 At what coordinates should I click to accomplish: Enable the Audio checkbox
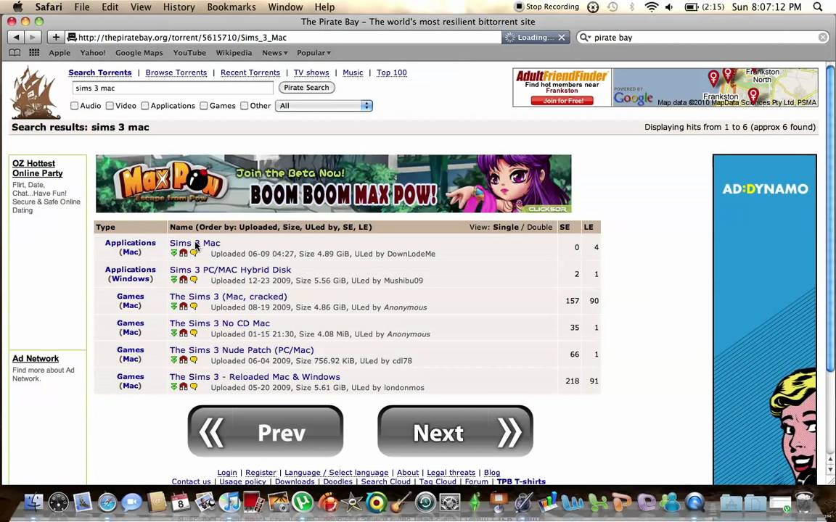tap(75, 105)
